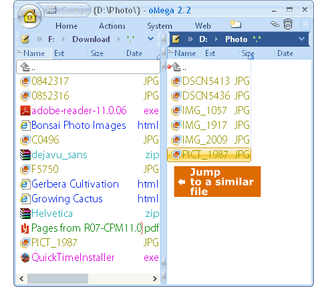
Task: Select PICT_1987 icon in left panel
Action: (x=25, y=243)
